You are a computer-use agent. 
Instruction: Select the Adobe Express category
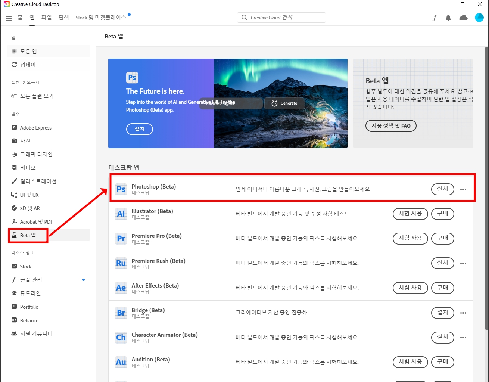click(49, 128)
